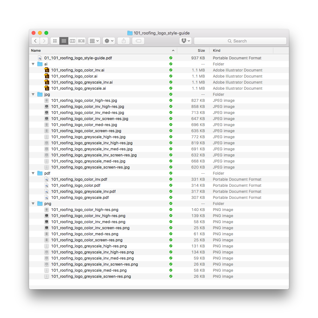Click the folder icon in the window title
The height and width of the screenshot is (318, 318).
click(130, 33)
